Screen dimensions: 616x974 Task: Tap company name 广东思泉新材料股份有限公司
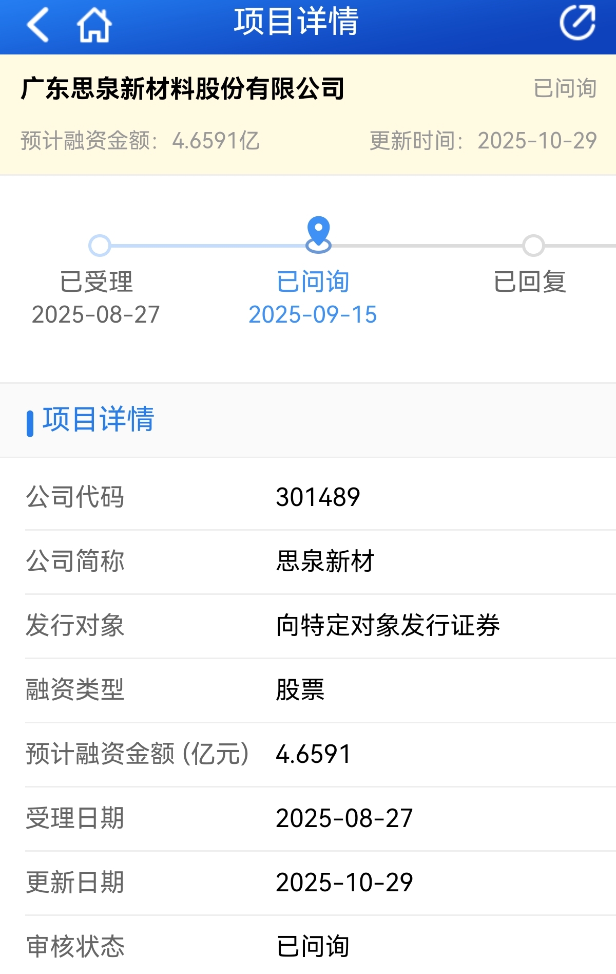pyautogui.click(x=183, y=88)
